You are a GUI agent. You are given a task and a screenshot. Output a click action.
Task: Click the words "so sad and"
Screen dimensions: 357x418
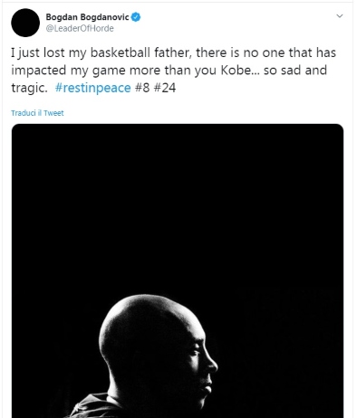(x=295, y=71)
